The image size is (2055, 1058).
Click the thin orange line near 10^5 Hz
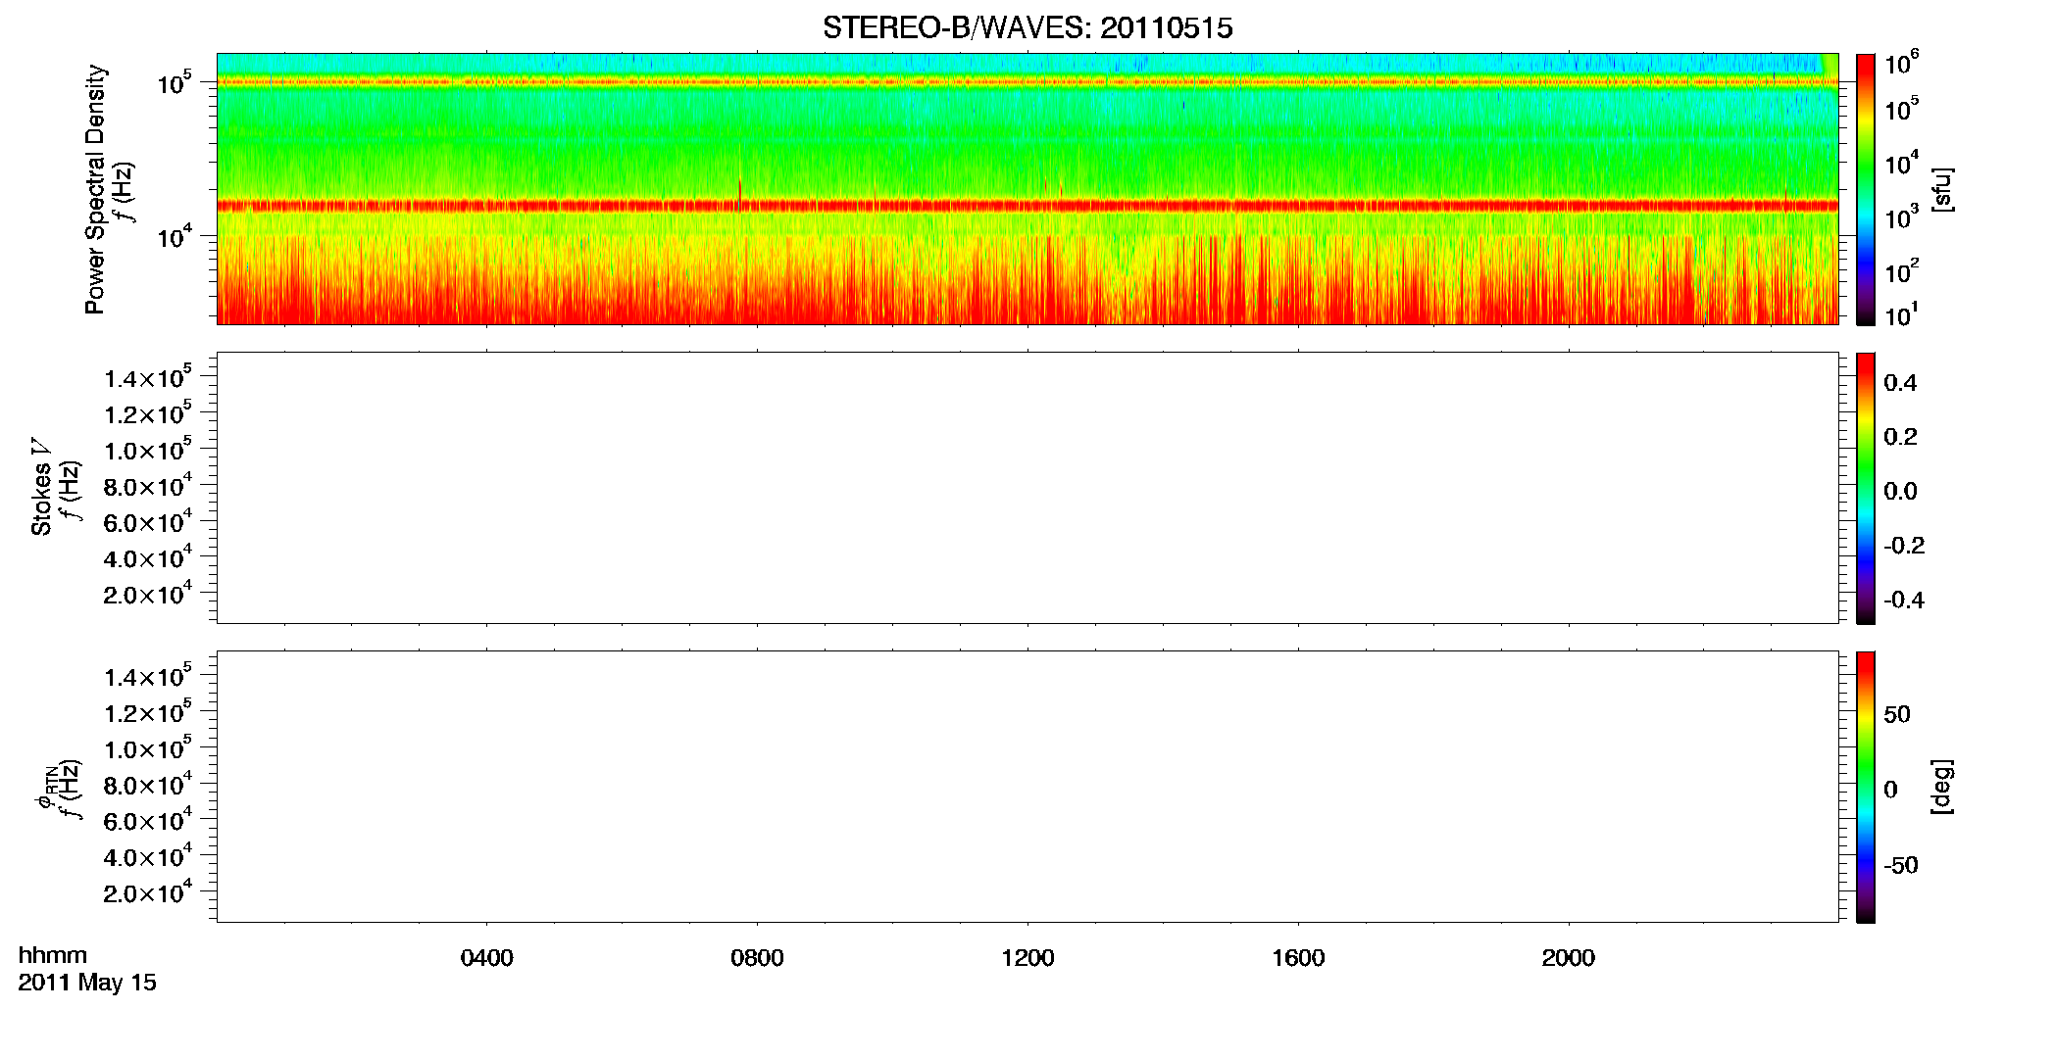pos(1027,82)
